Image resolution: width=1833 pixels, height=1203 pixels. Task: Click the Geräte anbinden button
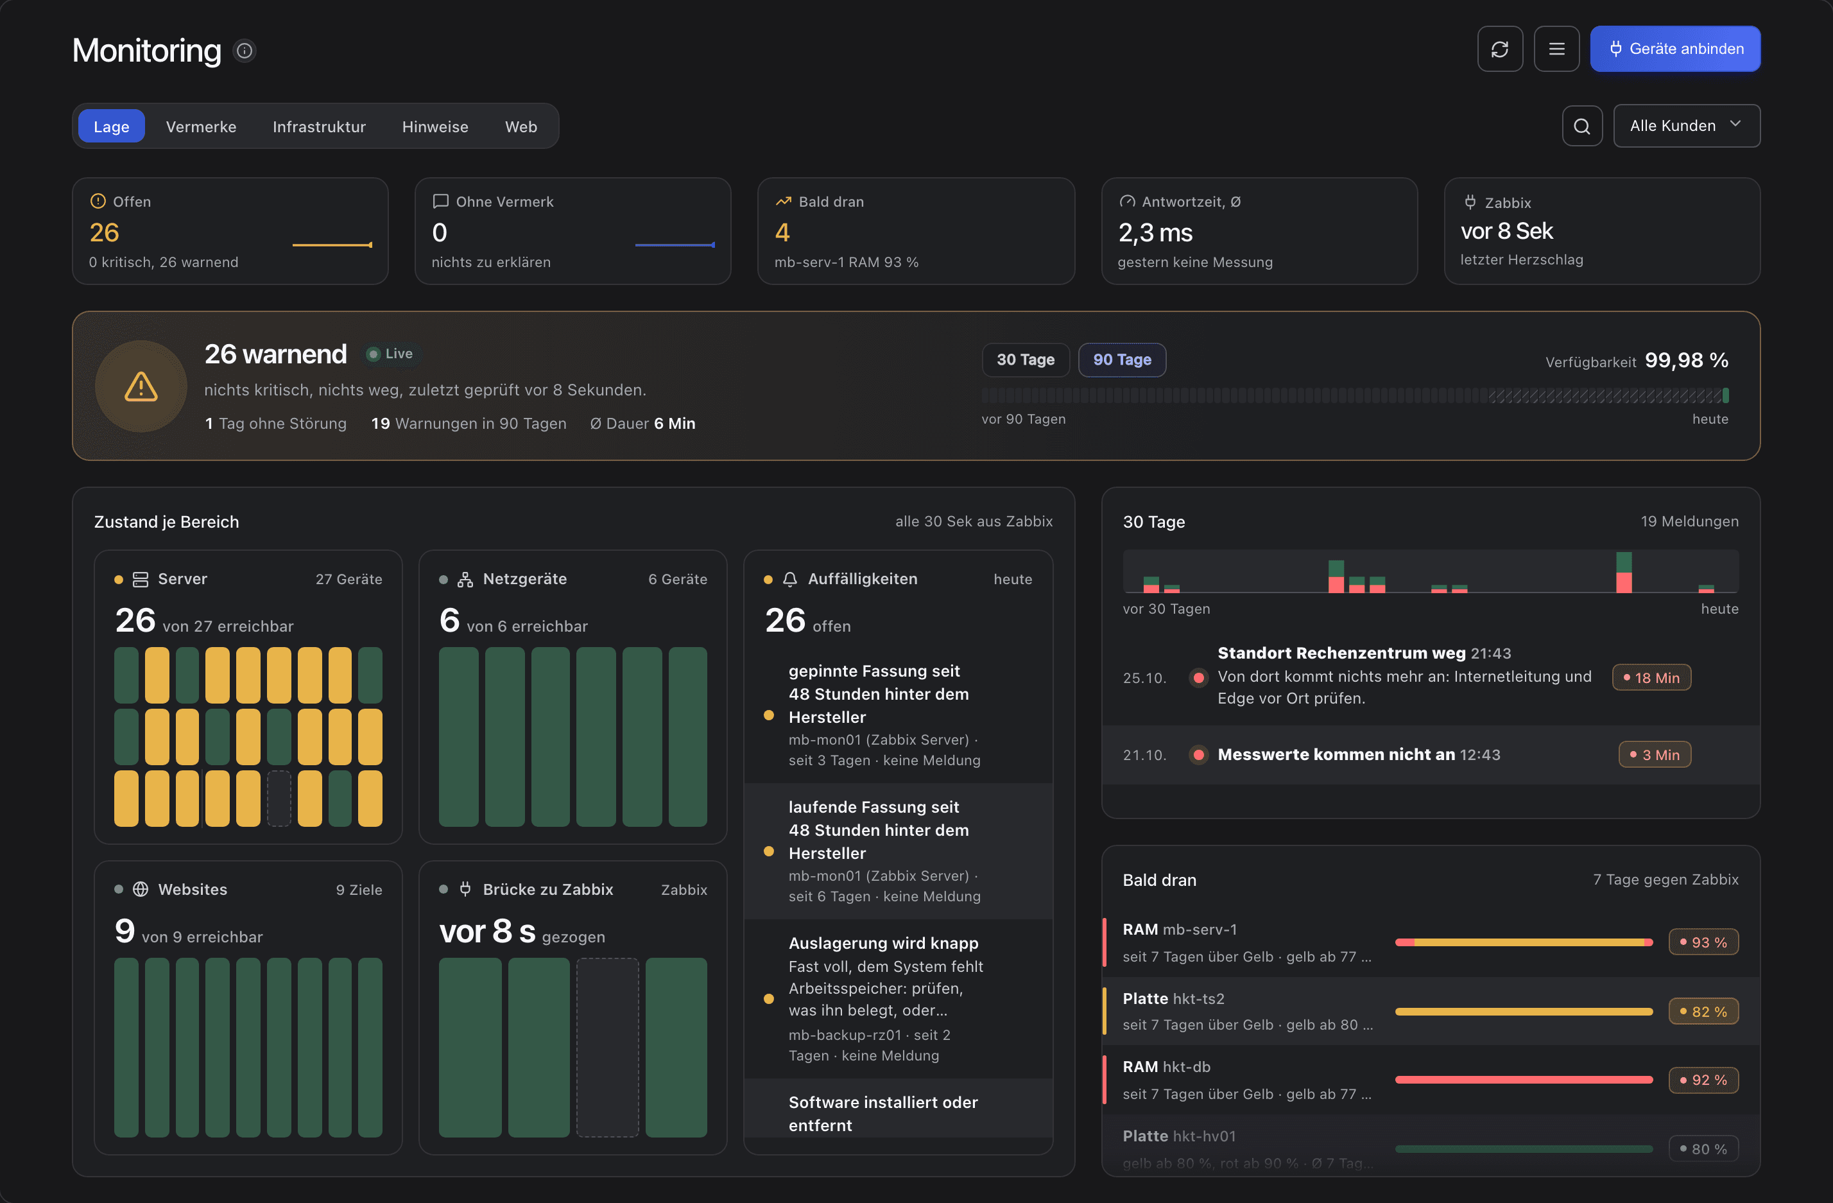tap(1675, 49)
